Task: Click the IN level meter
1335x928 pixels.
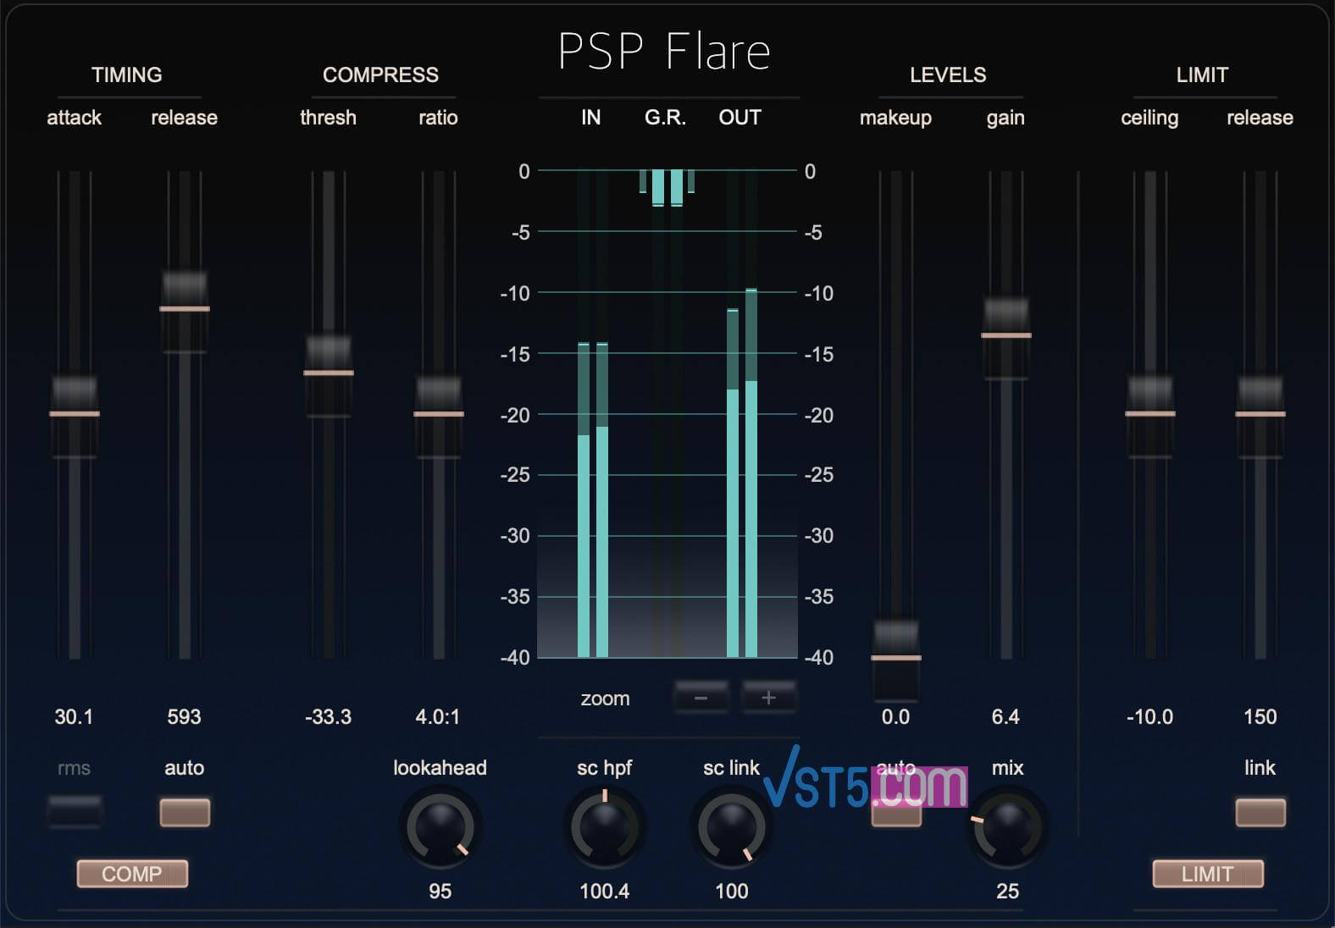Action: 593,414
